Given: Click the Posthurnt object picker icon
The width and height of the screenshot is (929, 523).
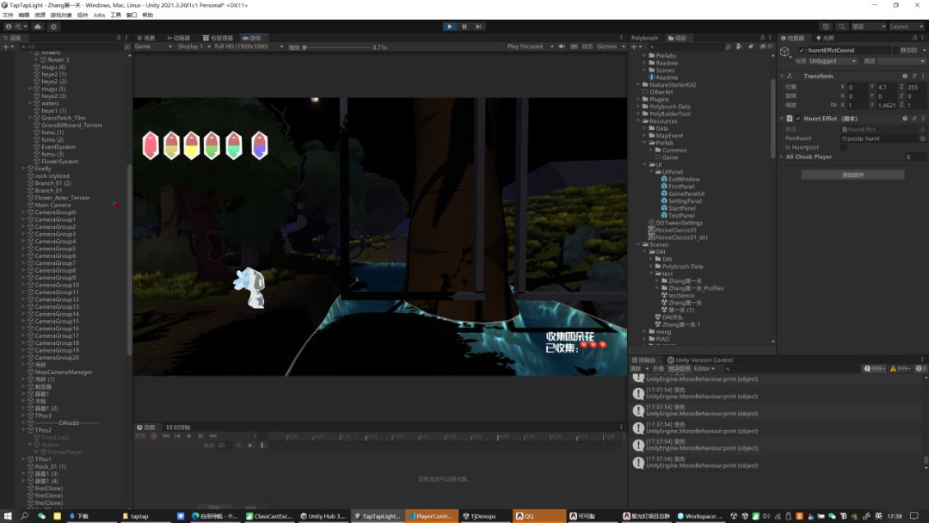Looking at the screenshot, I should pos(922,138).
